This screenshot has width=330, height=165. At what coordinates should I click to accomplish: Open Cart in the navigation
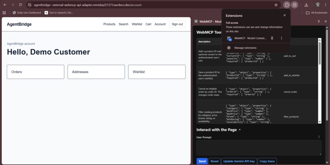(x=148, y=24)
